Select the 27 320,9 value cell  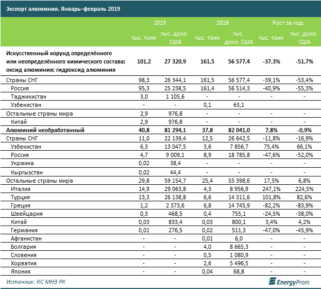(x=174, y=61)
